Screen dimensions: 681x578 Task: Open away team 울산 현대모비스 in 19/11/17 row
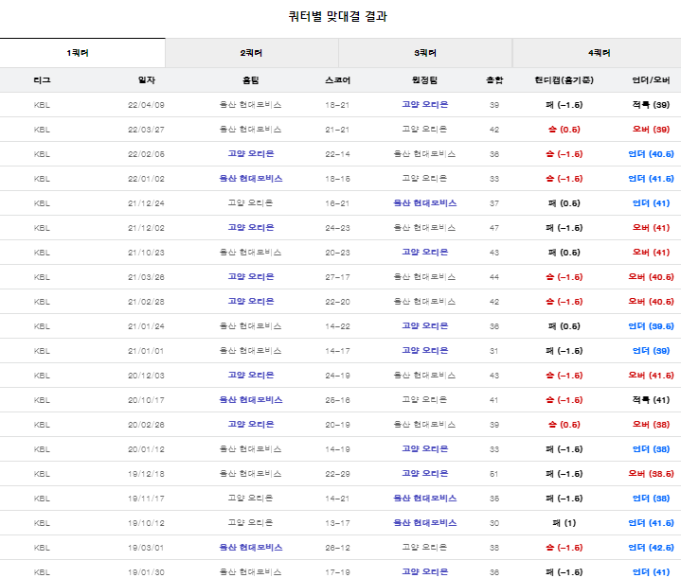[424, 499]
